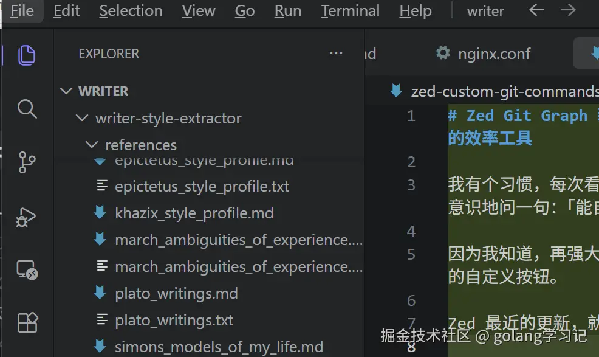Open Run and Debug view icon

26,217
